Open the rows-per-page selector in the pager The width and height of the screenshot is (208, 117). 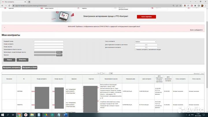pos(111,73)
